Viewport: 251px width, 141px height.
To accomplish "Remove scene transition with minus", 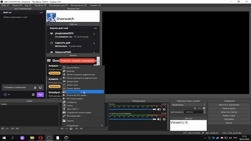I will [x=200, y=108].
